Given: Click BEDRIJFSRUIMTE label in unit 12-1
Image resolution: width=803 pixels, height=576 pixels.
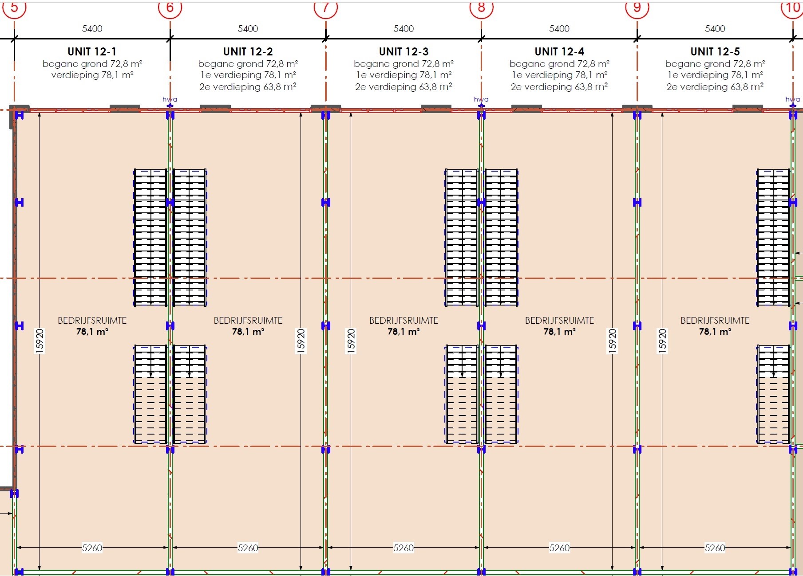Looking at the screenshot, I should pyautogui.click(x=92, y=321).
